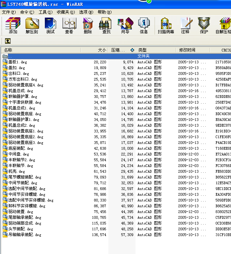This screenshot has width=231, height=254.
Task: Select file 半联轴节.dwg
Action: (21, 166)
